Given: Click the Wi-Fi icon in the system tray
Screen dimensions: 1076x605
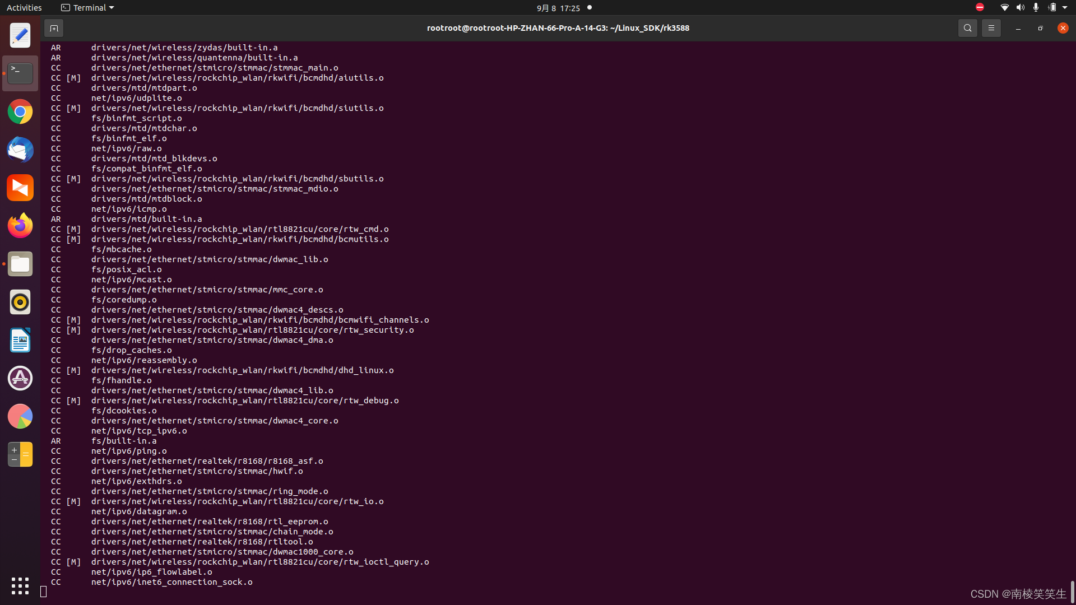Looking at the screenshot, I should pyautogui.click(x=1005, y=7).
